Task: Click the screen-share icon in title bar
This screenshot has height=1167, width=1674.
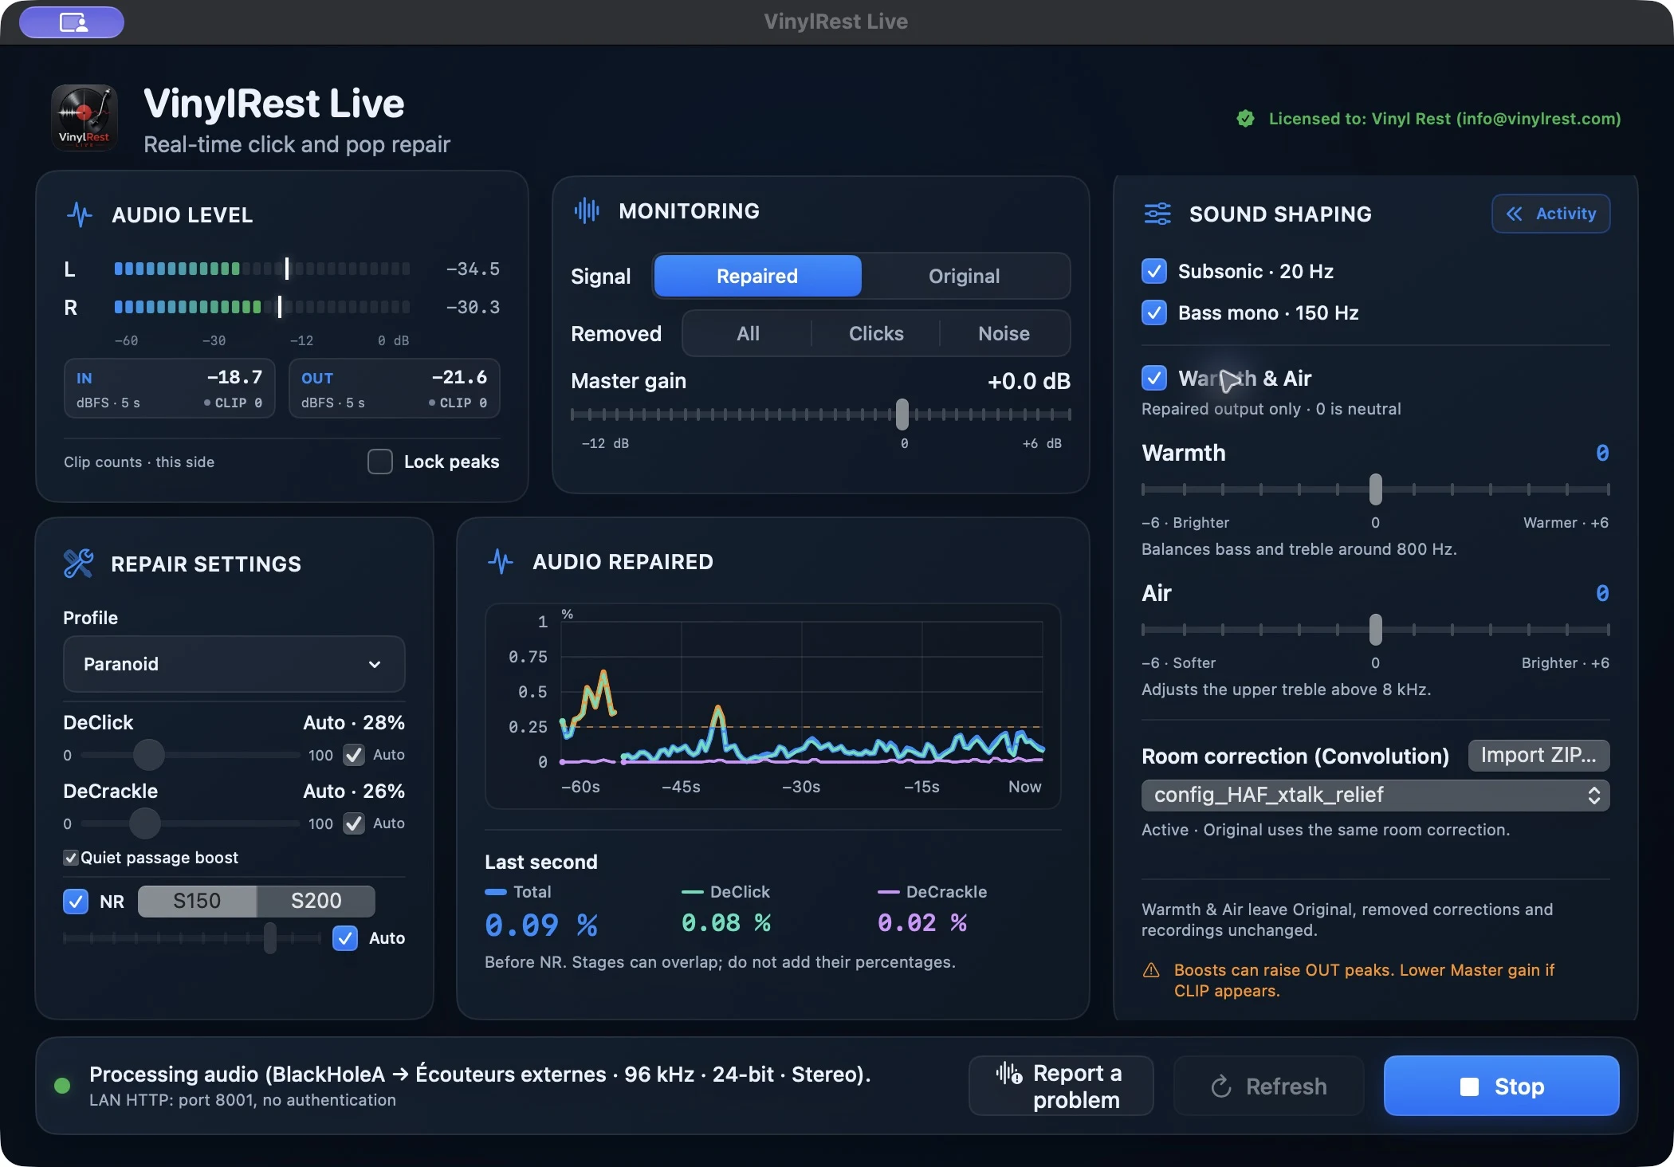Action: click(x=73, y=22)
